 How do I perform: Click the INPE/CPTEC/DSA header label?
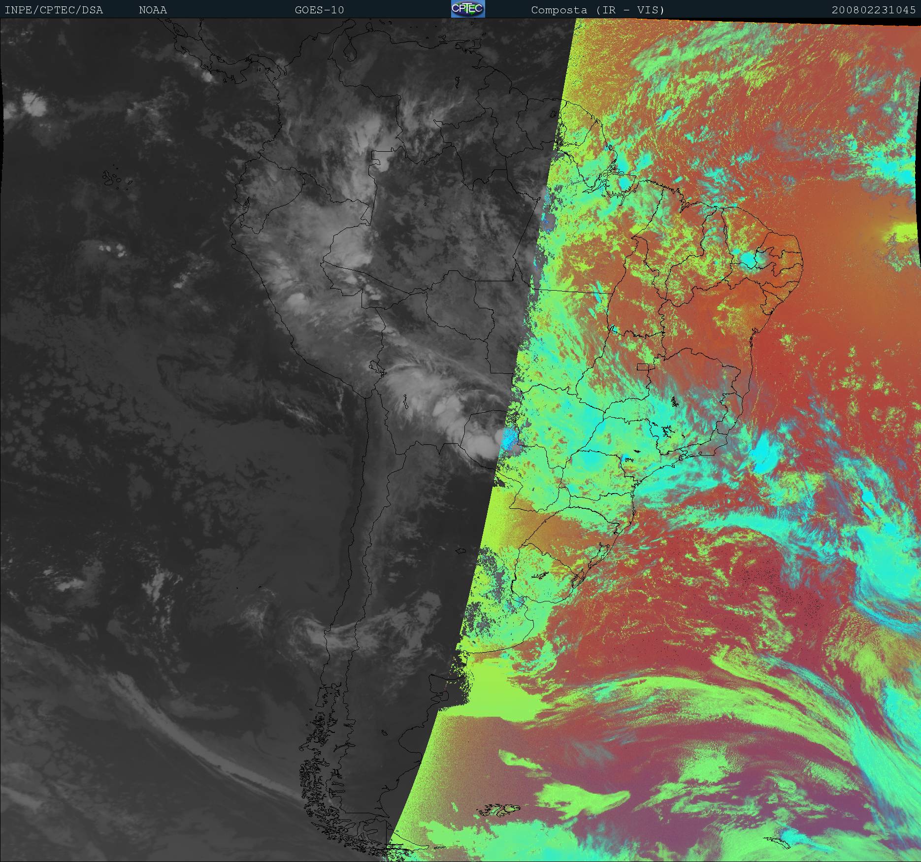(x=54, y=10)
